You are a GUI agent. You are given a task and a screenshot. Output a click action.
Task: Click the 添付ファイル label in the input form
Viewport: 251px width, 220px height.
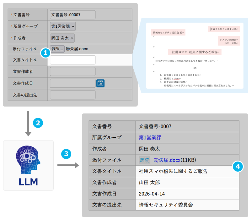coord(25,49)
